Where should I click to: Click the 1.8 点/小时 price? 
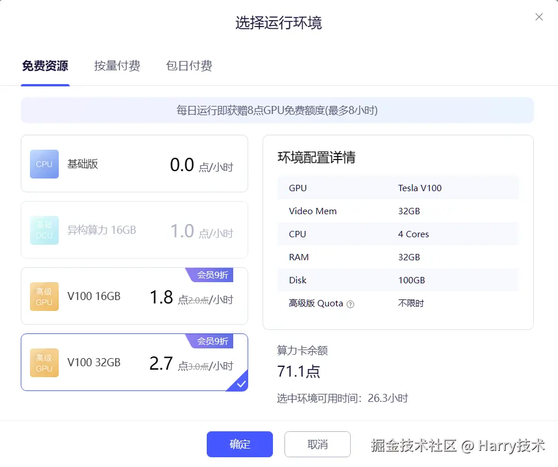point(191,298)
